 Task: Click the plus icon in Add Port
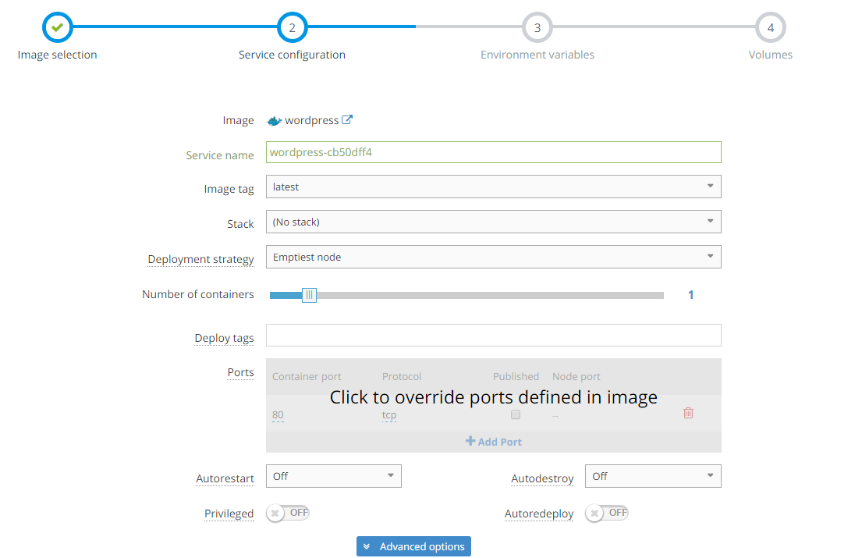coord(470,442)
